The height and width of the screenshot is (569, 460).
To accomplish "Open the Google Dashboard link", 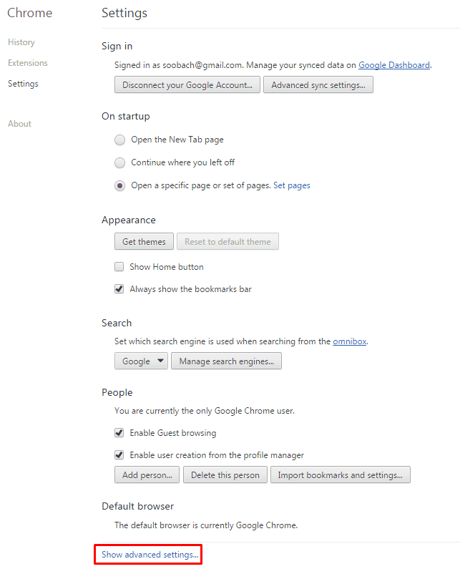I will tap(394, 65).
